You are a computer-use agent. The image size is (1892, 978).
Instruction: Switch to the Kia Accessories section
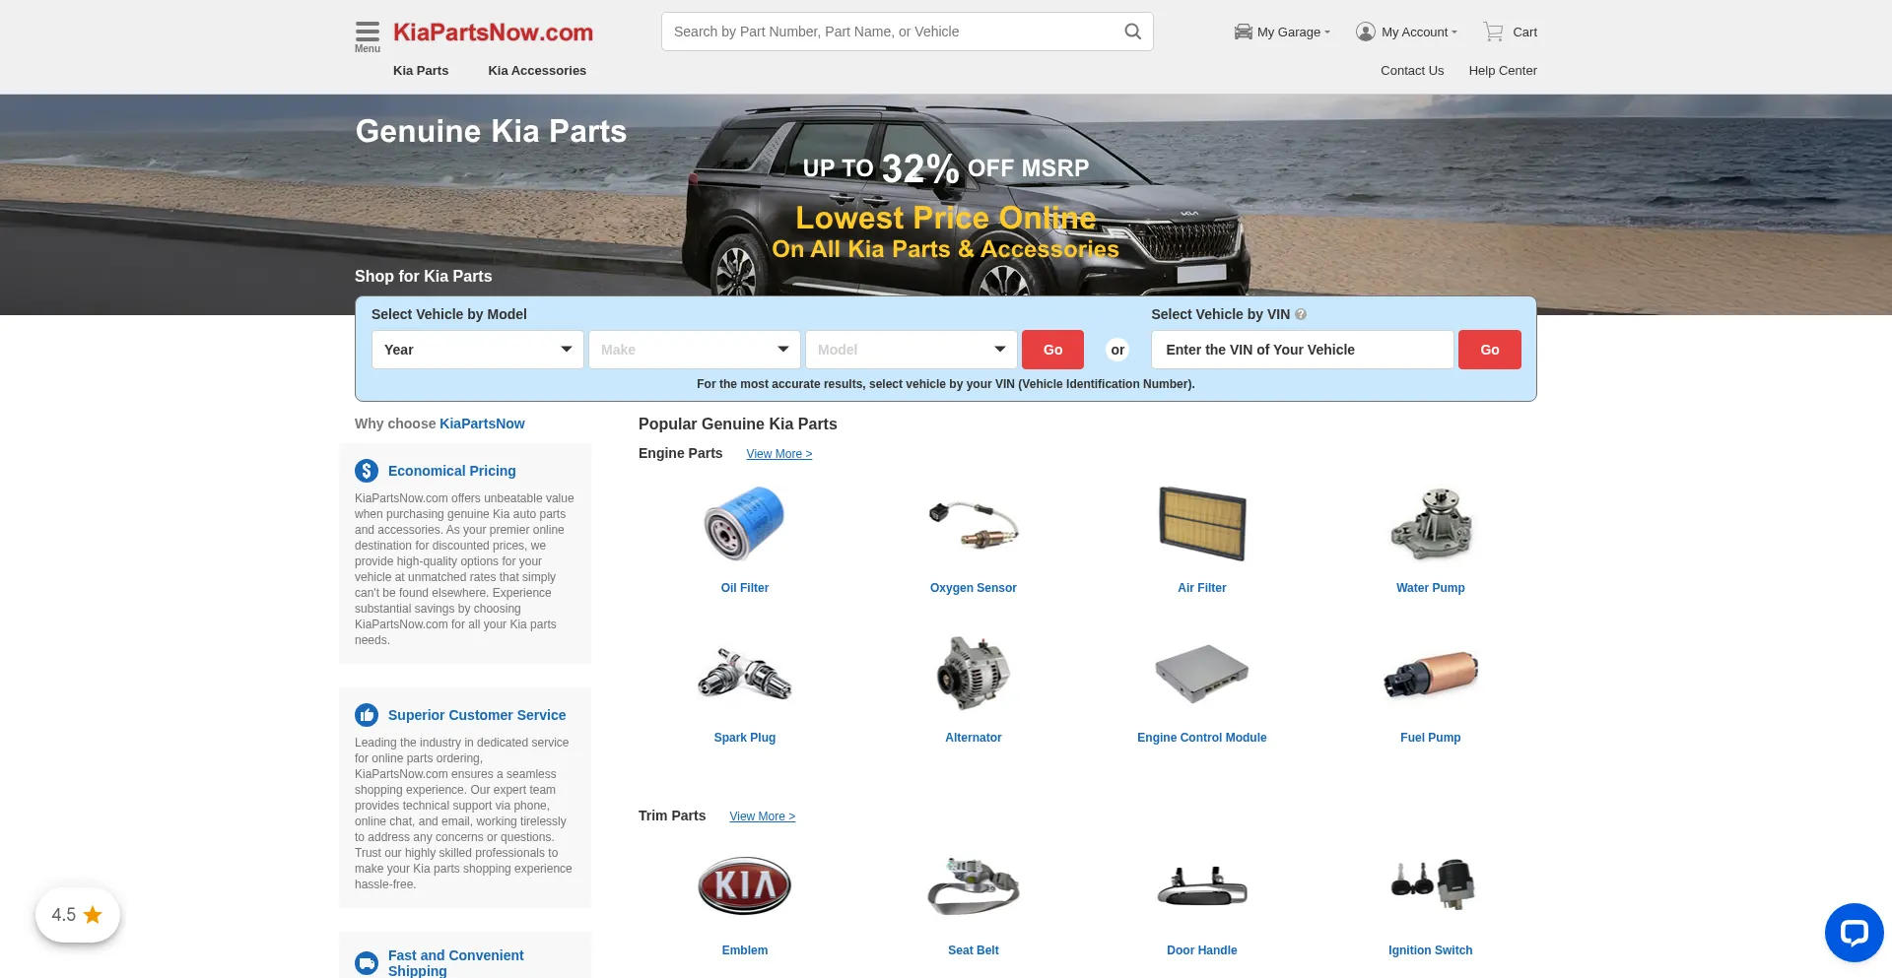point(537,70)
